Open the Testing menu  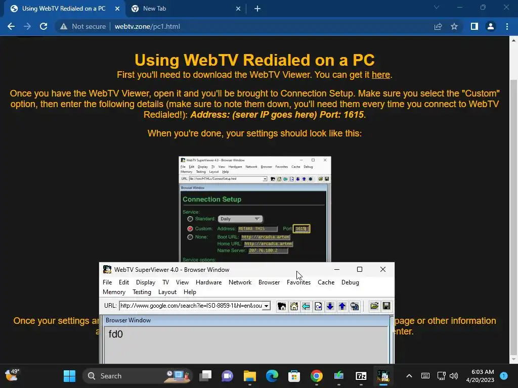click(x=142, y=292)
